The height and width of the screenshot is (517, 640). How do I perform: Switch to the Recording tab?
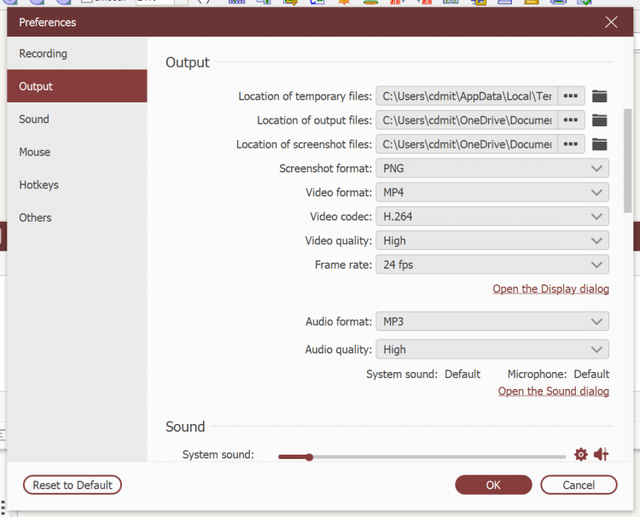(x=44, y=54)
